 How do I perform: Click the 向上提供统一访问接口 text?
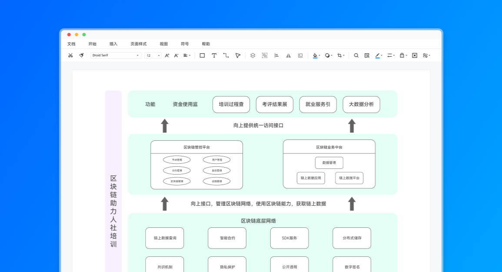coord(258,126)
